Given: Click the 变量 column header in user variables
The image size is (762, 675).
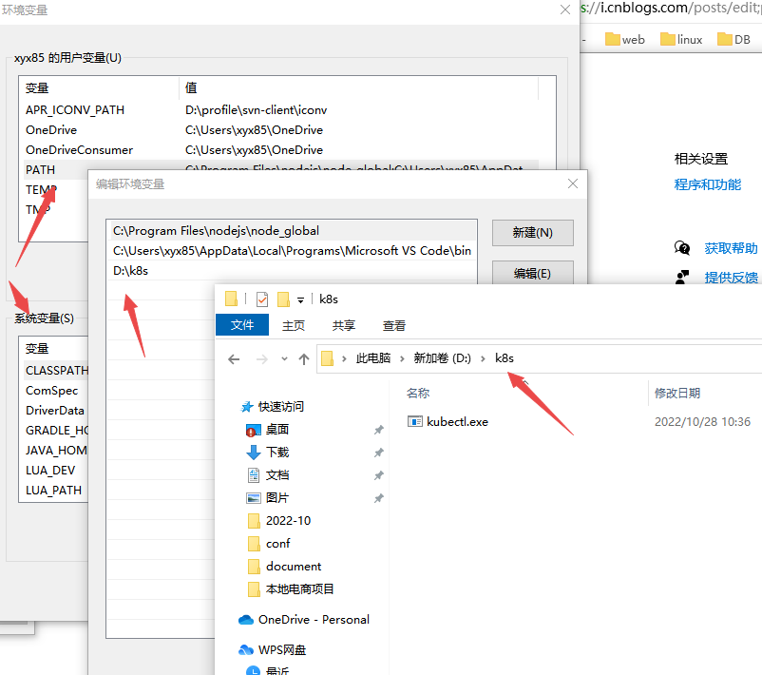Looking at the screenshot, I should [x=99, y=88].
